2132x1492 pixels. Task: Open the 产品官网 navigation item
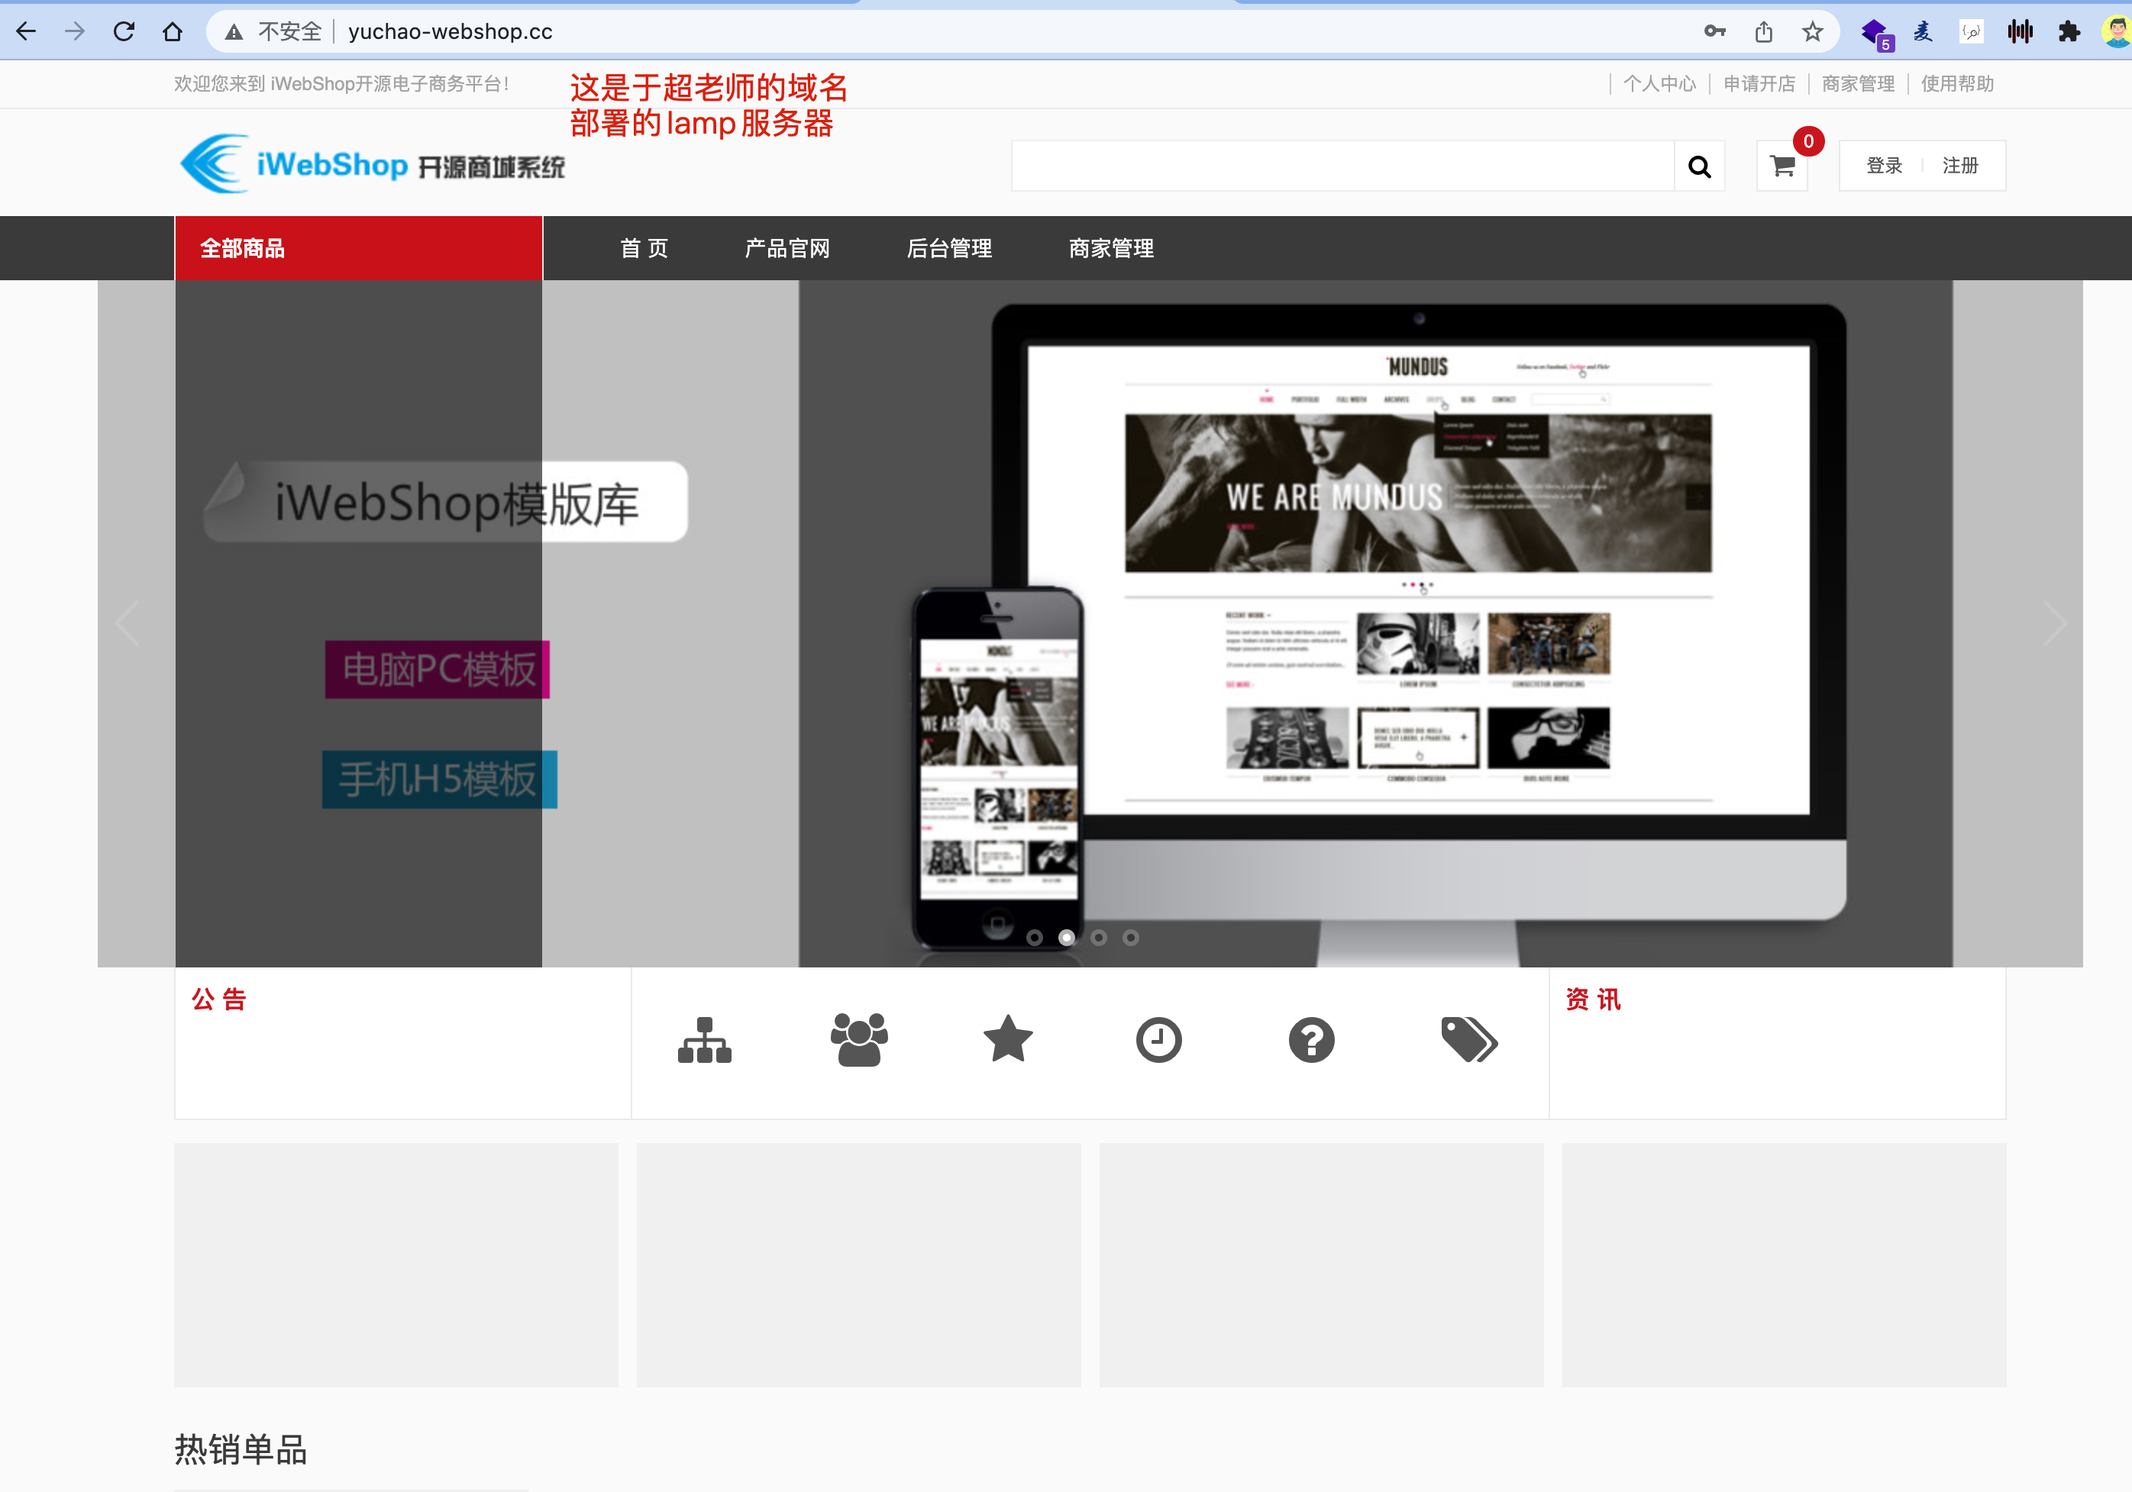(x=787, y=248)
